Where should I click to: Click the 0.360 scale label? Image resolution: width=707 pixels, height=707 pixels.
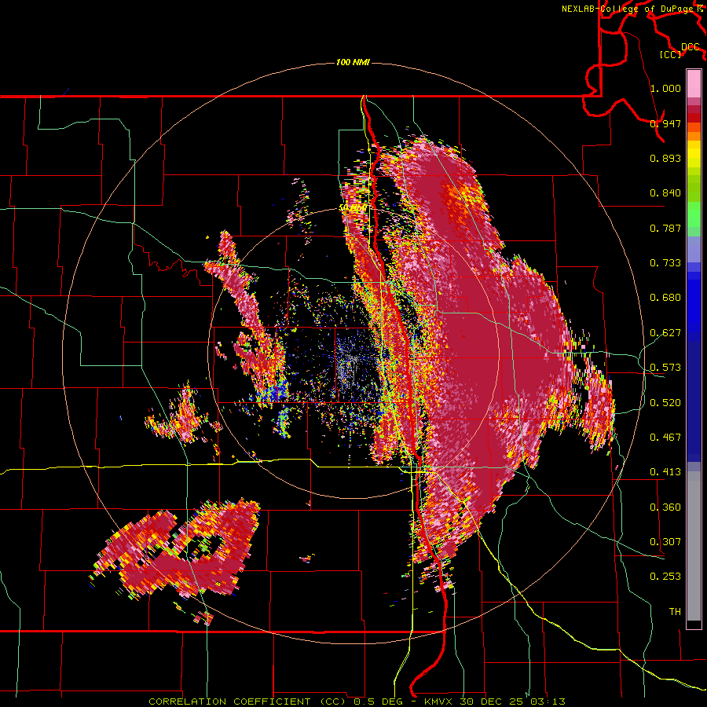[665, 507]
